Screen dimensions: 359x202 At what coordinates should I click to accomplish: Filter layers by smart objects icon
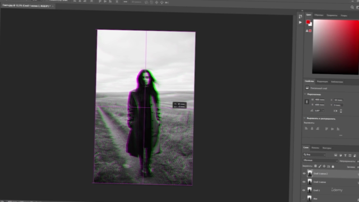pos(355,155)
